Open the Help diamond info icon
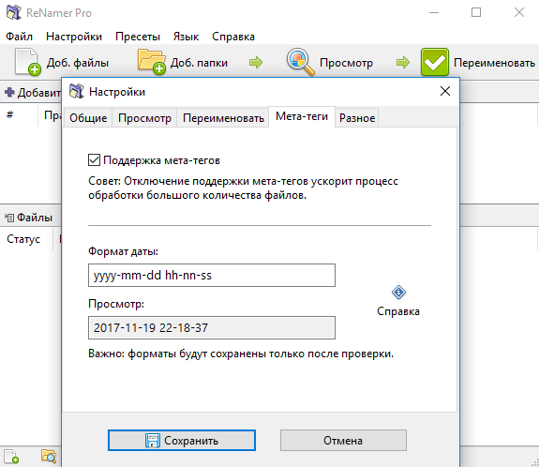539x467 pixels. (x=398, y=293)
